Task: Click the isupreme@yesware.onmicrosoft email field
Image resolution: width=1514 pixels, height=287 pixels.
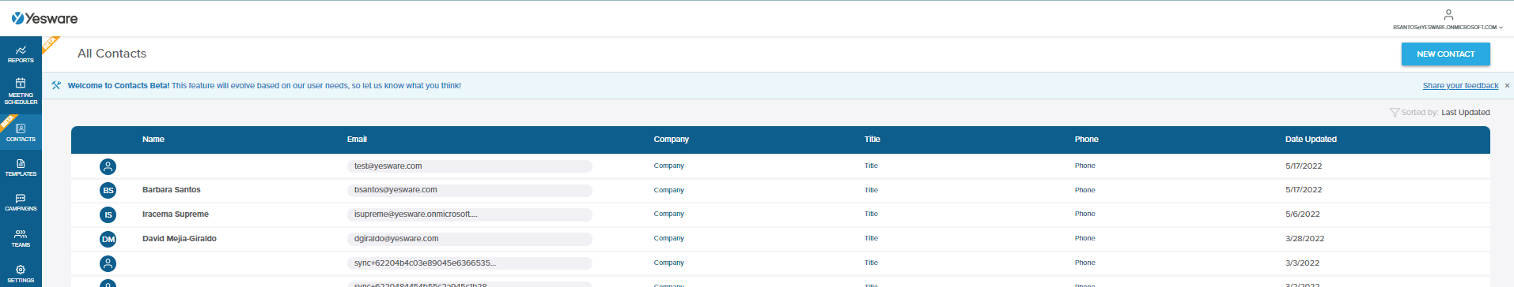Action: click(x=470, y=214)
